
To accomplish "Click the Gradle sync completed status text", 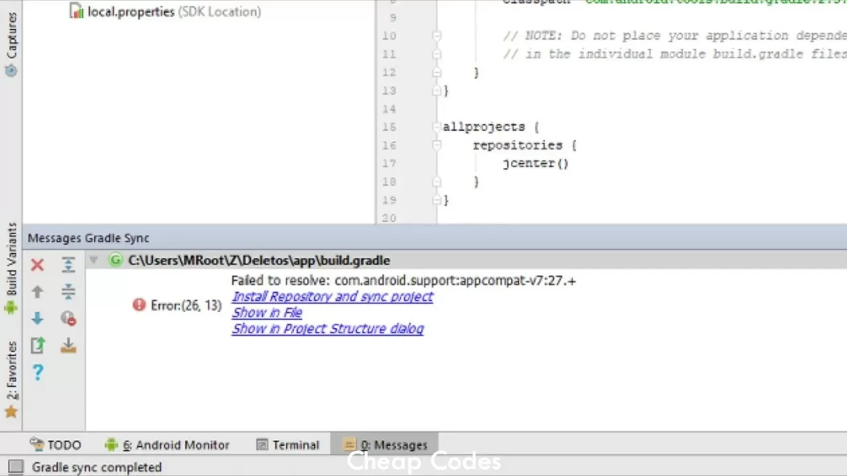I will [x=97, y=467].
